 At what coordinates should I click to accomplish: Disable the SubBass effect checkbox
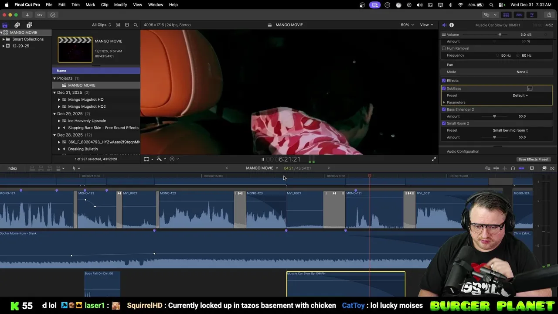pyautogui.click(x=444, y=89)
